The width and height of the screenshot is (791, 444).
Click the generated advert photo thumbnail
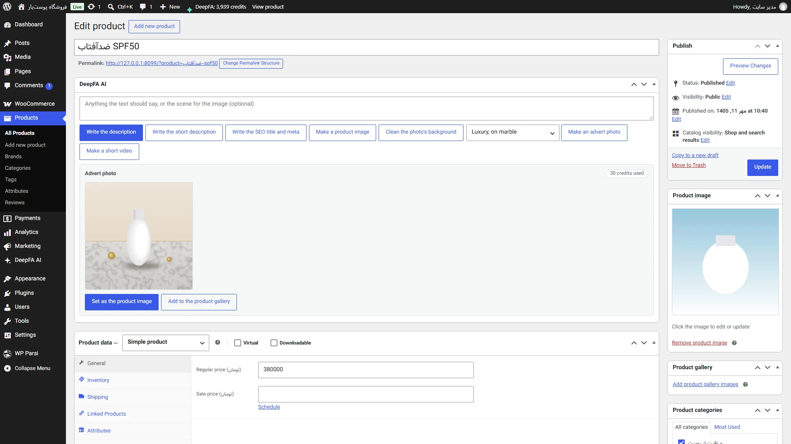click(139, 236)
